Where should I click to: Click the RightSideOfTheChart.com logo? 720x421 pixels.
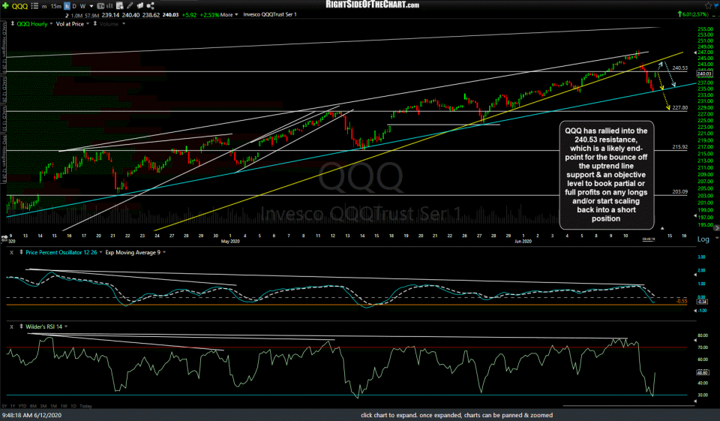click(x=373, y=5)
